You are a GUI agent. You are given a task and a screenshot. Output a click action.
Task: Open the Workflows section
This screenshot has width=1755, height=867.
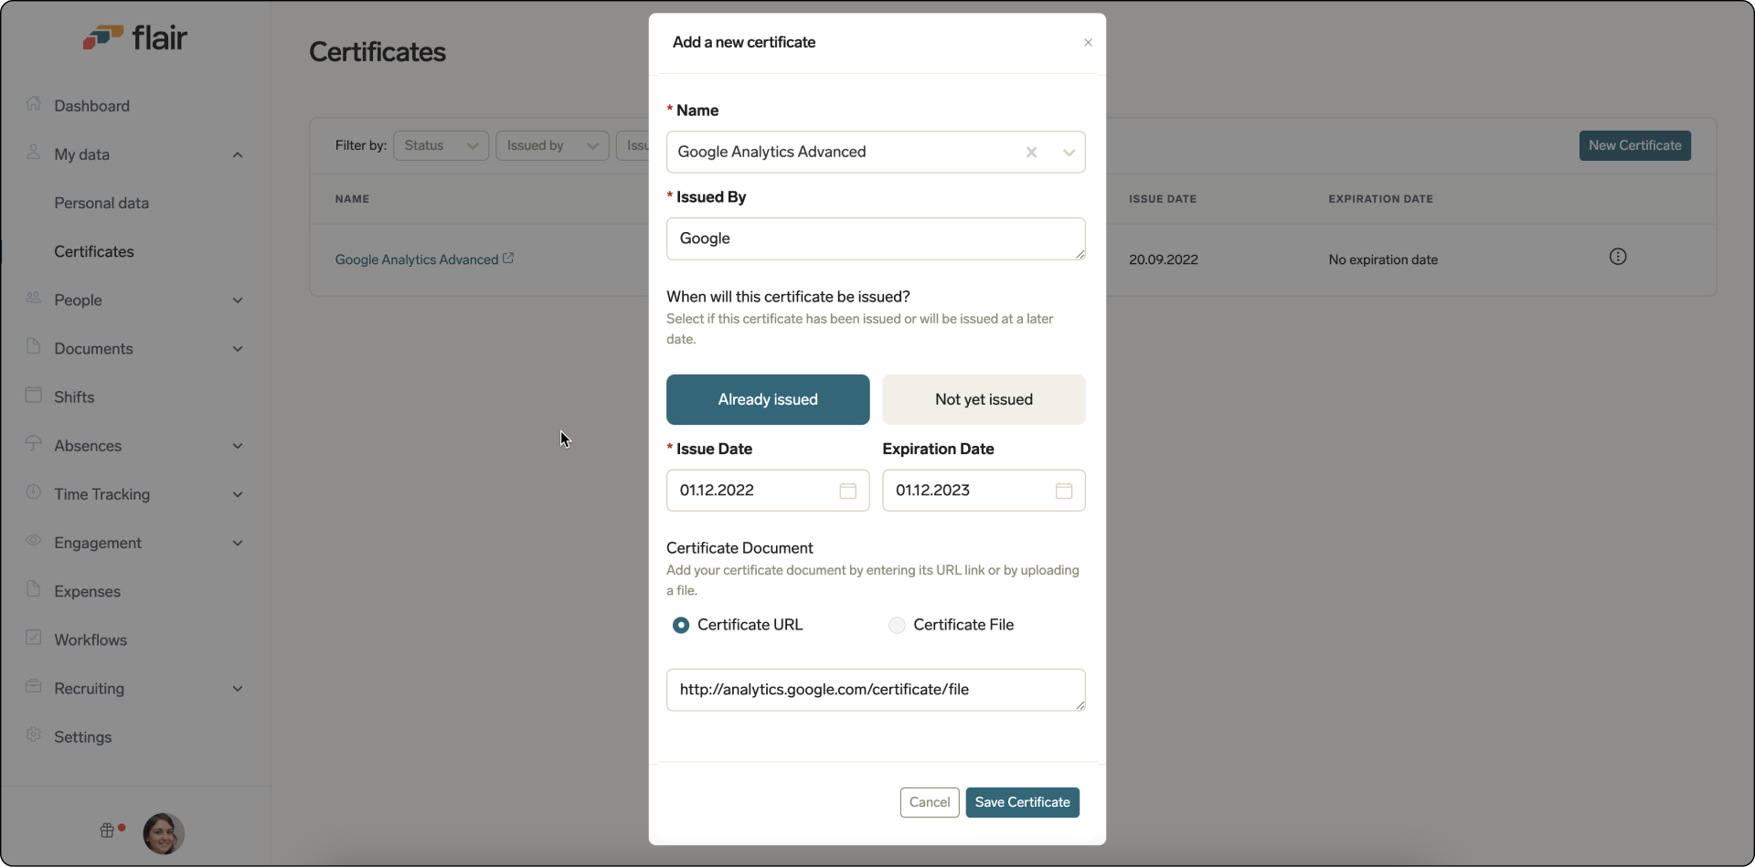click(x=91, y=640)
